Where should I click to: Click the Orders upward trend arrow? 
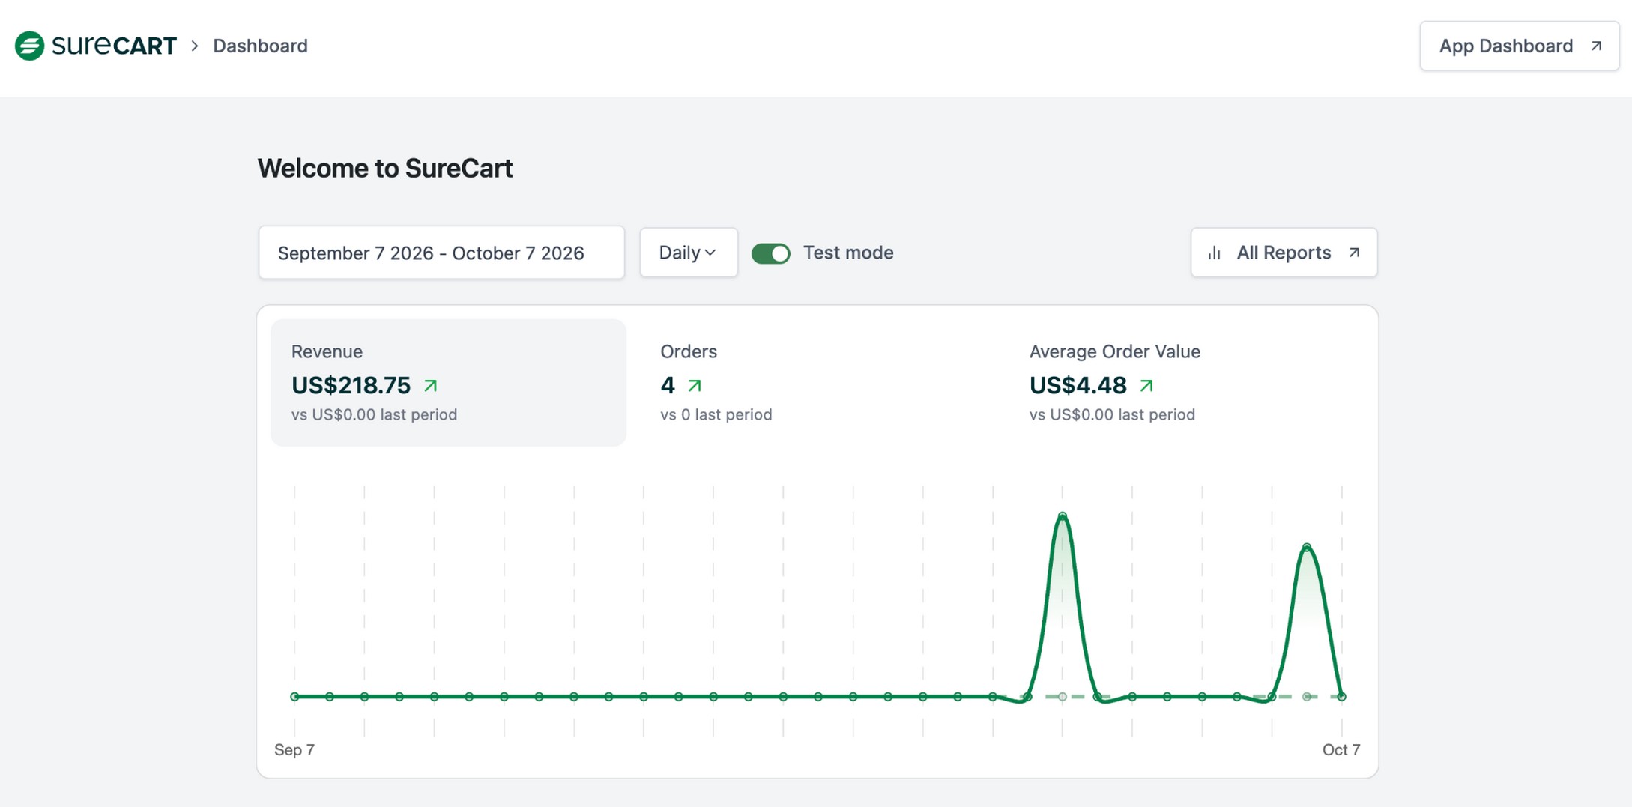coord(695,385)
